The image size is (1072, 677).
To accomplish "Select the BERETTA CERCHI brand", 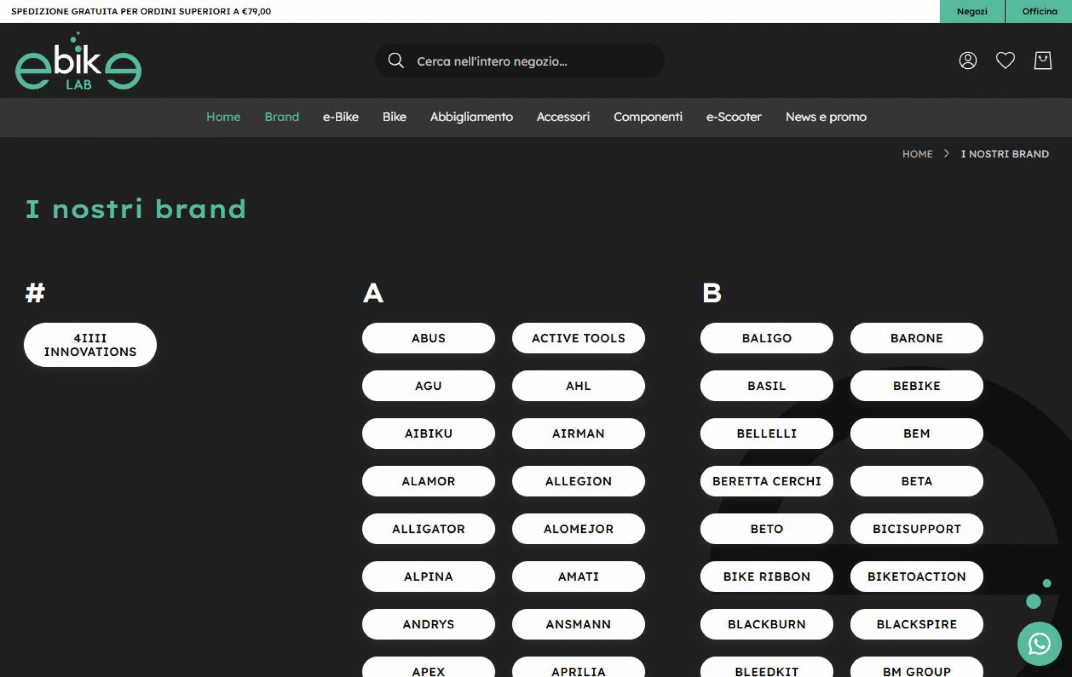I will click(x=767, y=481).
